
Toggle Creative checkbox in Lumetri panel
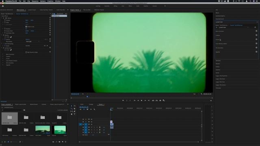(256, 35)
